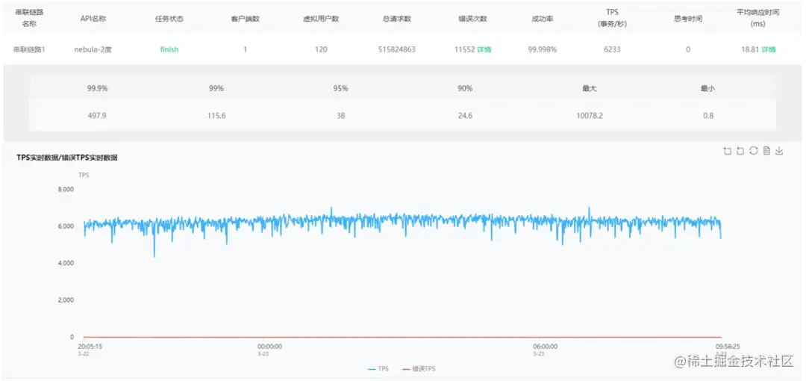Click the 错误次数 column header
The height and width of the screenshot is (381, 806).
tap(472, 19)
